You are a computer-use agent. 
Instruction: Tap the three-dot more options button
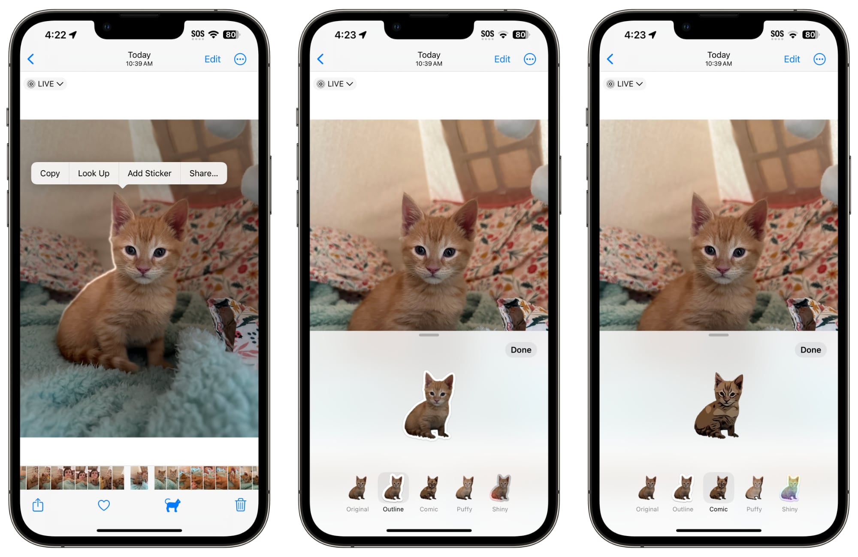click(240, 59)
